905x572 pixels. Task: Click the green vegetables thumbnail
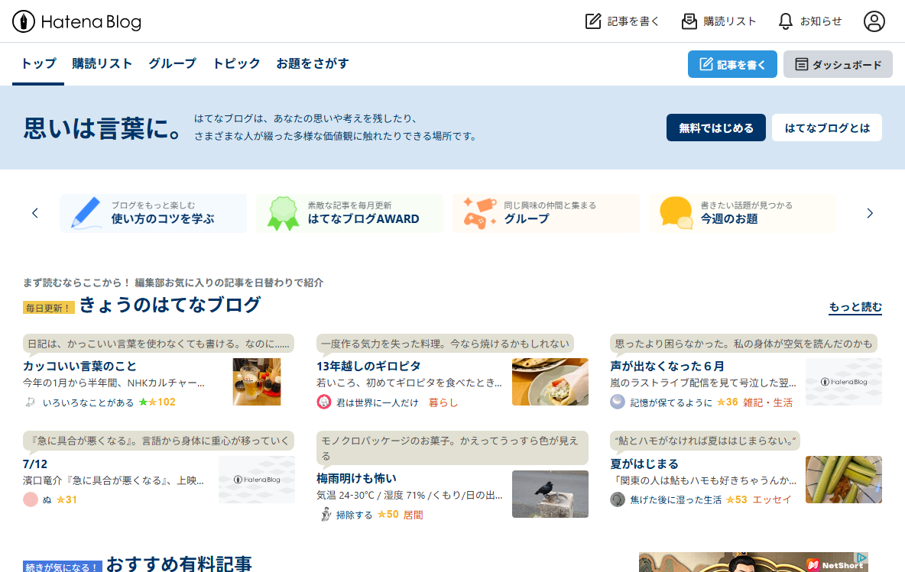(843, 479)
